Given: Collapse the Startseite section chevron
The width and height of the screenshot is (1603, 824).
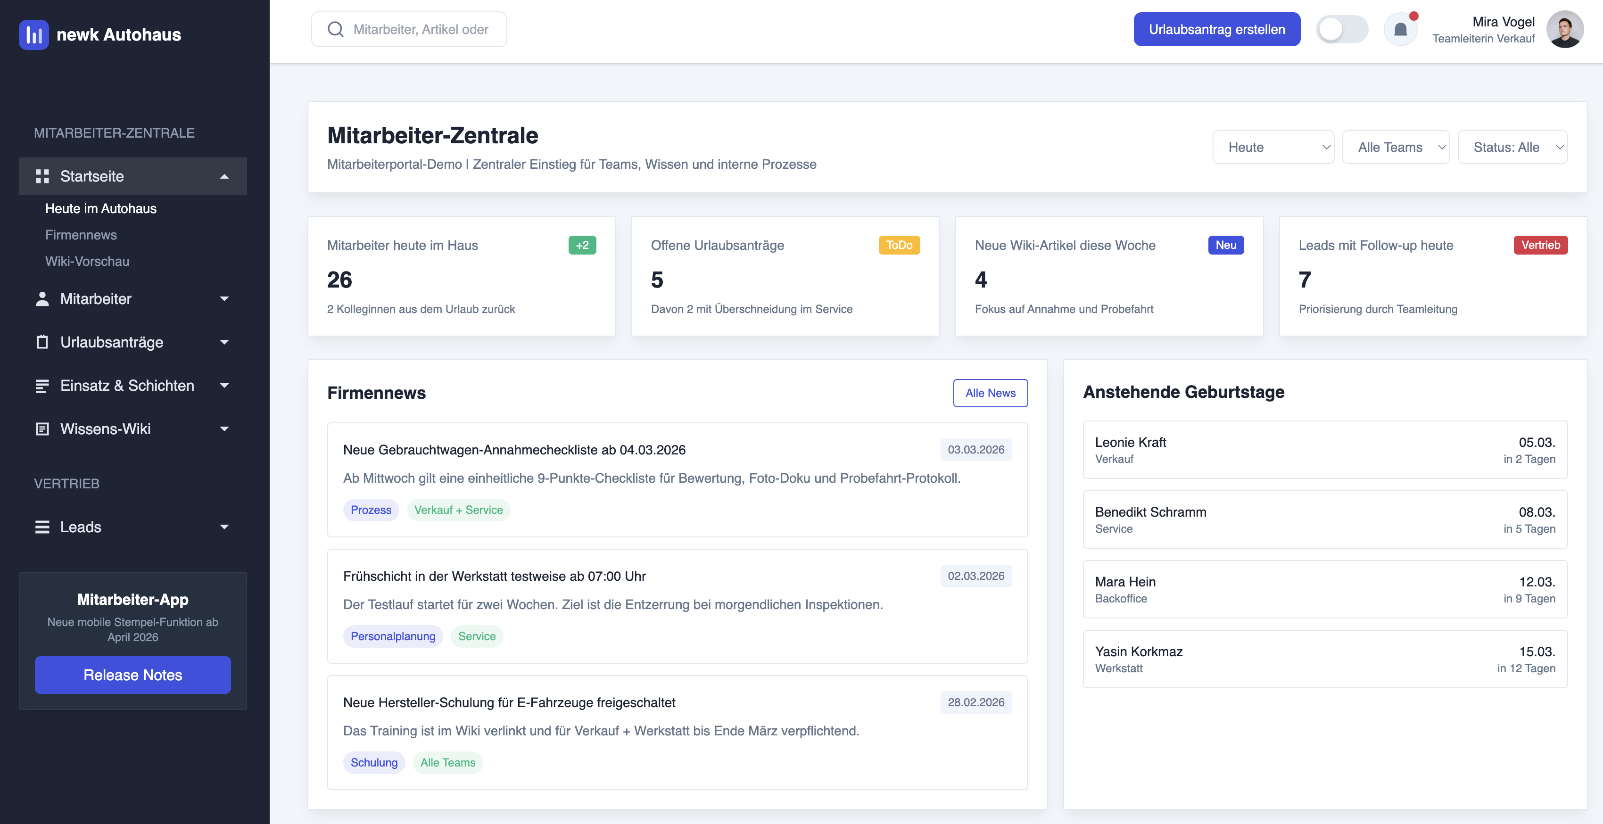Looking at the screenshot, I should pyautogui.click(x=224, y=176).
